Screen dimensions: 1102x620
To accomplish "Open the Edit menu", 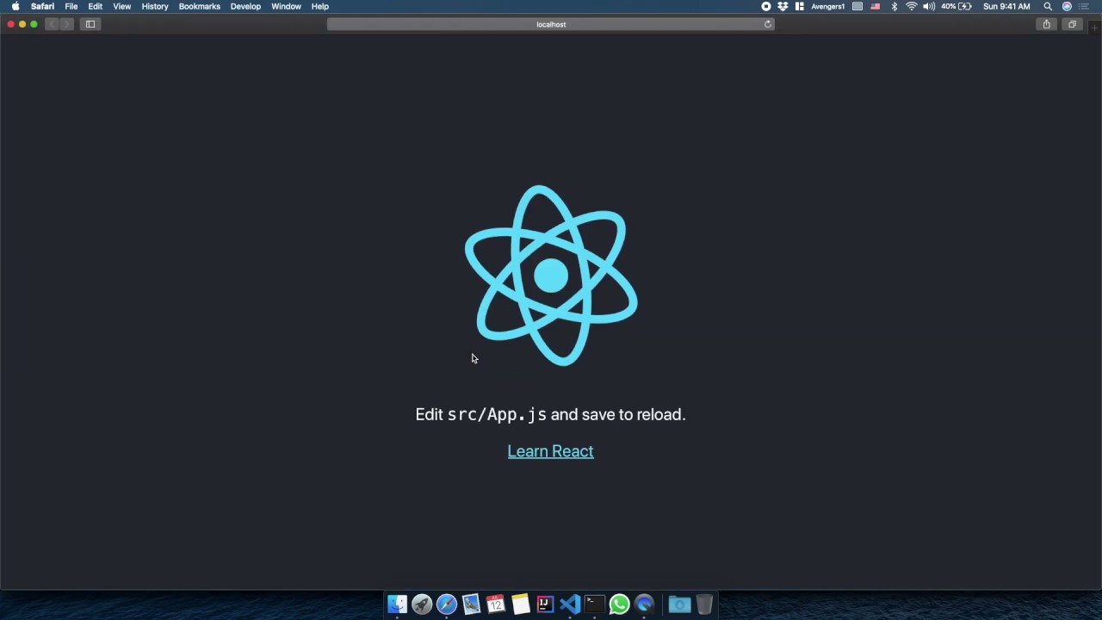I will click(x=96, y=6).
